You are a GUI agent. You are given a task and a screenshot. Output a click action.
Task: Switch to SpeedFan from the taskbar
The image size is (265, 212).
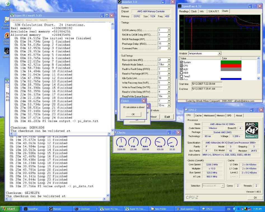tap(32, 209)
